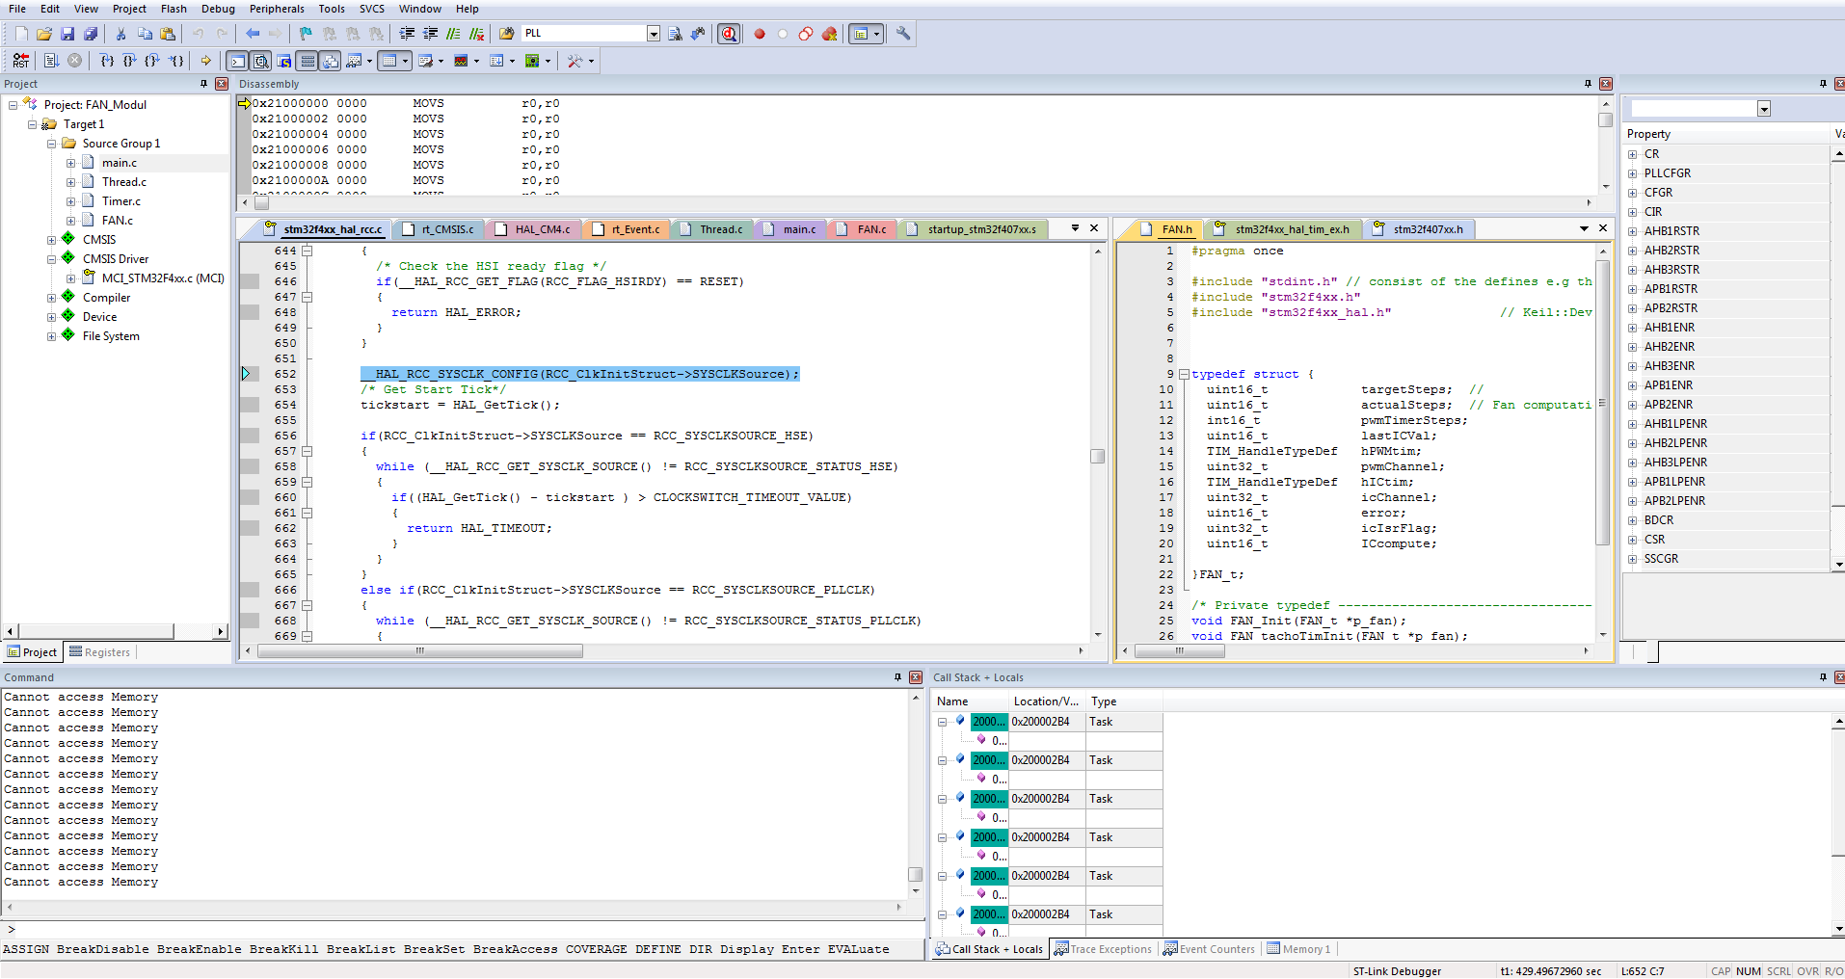Click the Start/Stop Debug Session icon
Viewport: 1845px width, 979px height.
[729, 34]
